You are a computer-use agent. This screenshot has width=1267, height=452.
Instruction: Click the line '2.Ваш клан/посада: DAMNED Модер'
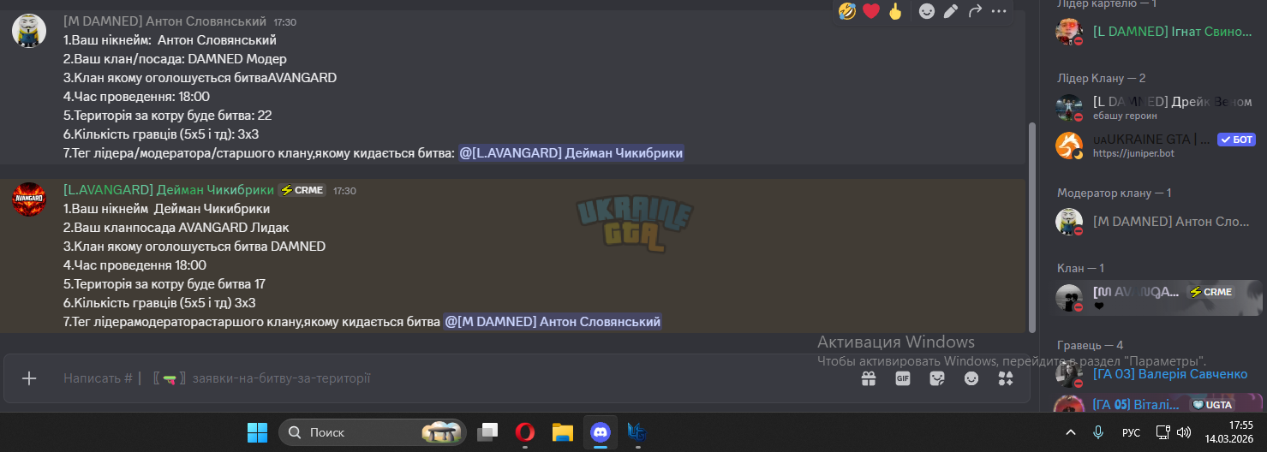pos(175,59)
